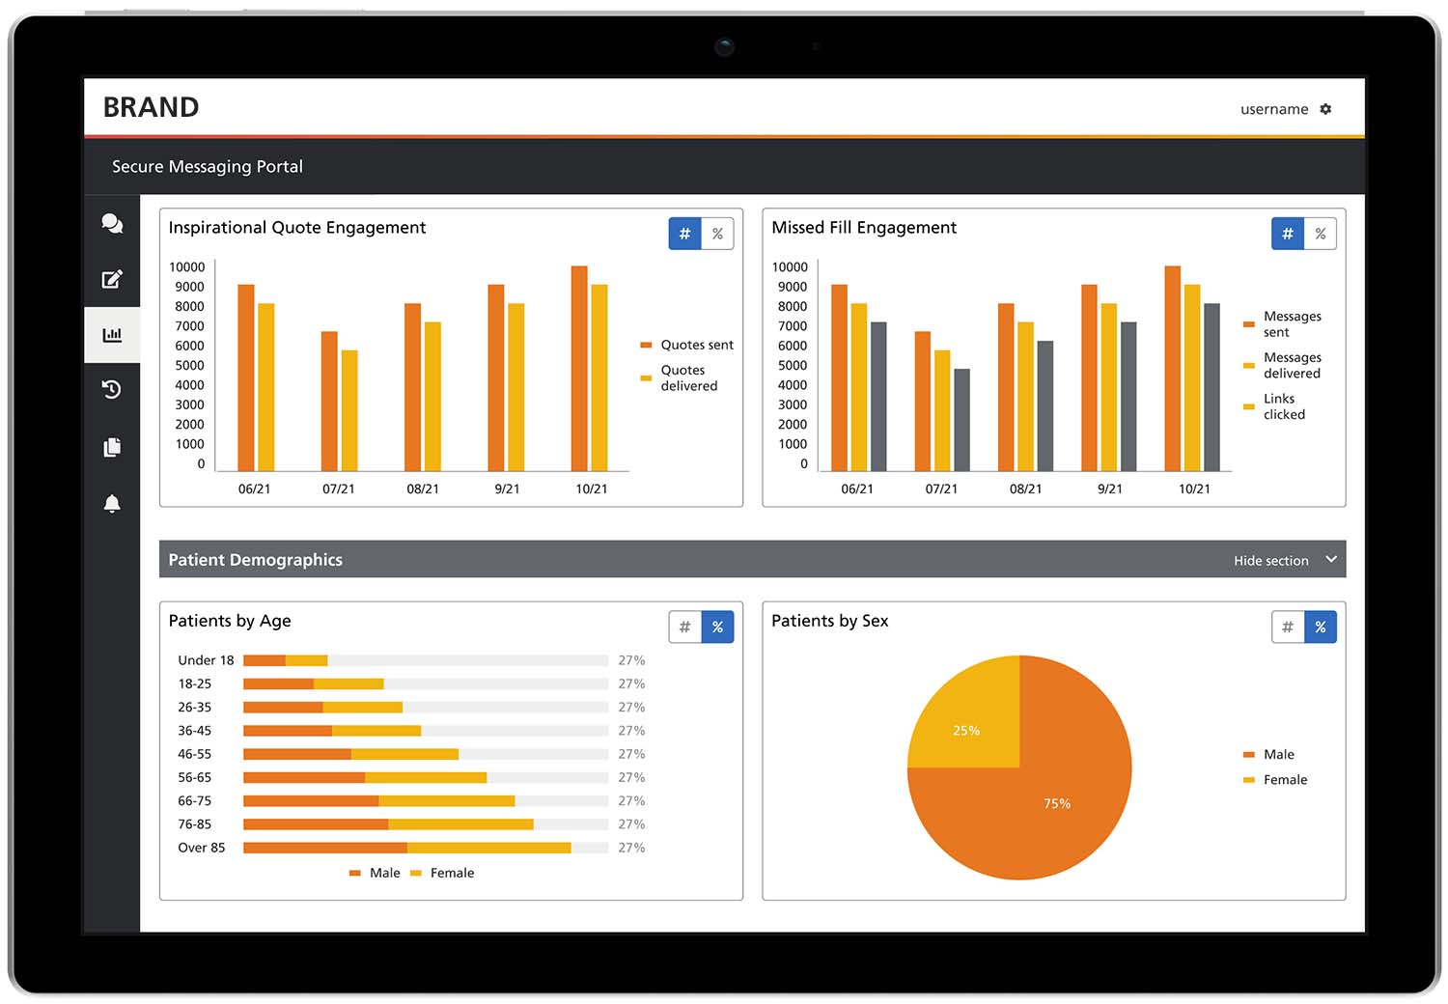Click 9/21 label in Inspirational Quote chart
The image size is (1448, 1004).
click(x=507, y=488)
